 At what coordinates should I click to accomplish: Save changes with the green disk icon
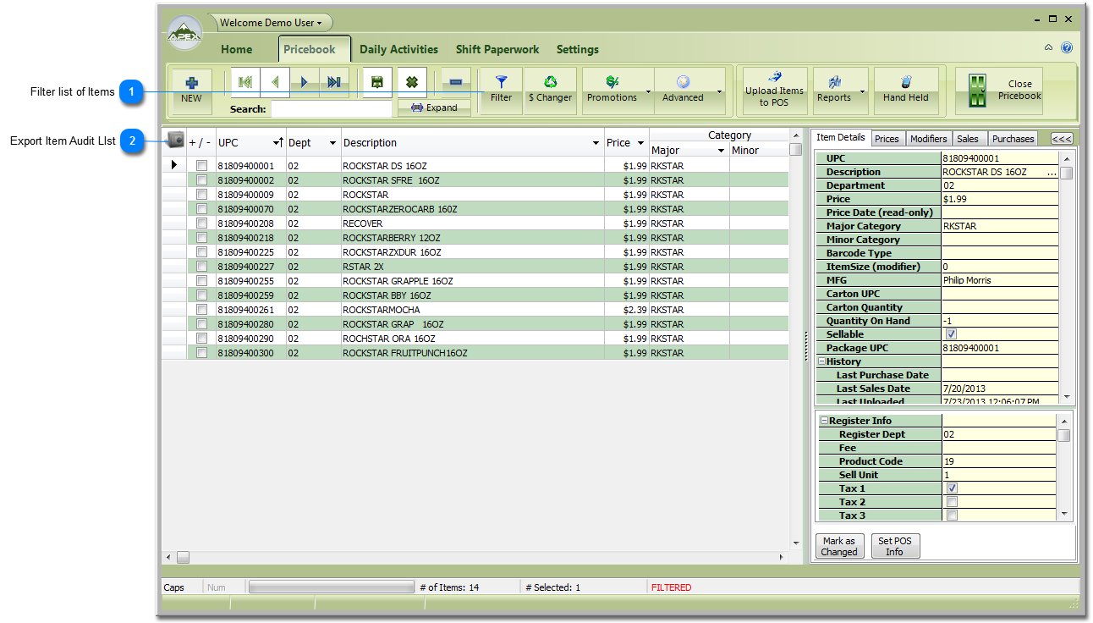point(376,81)
